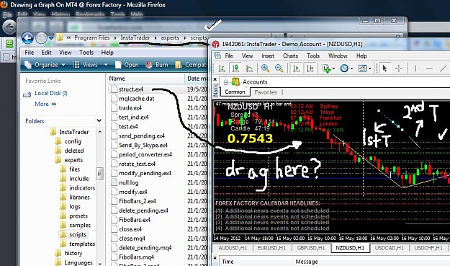Screen dimensions: 450x266
Task: Click experts in the address breadcrumb
Action: [x=170, y=37]
